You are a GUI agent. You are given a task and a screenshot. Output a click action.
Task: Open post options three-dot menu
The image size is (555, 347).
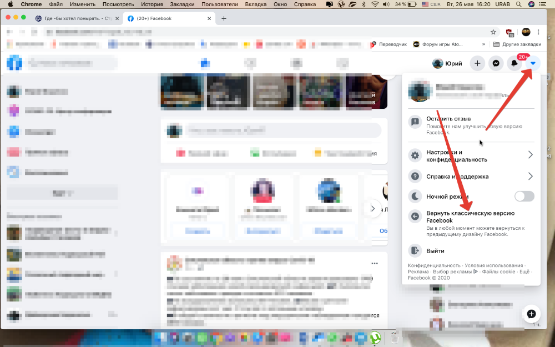click(375, 263)
